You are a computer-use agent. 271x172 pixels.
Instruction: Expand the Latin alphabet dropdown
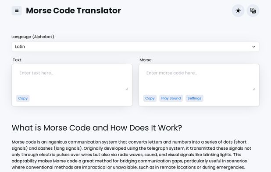(x=135, y=47)
